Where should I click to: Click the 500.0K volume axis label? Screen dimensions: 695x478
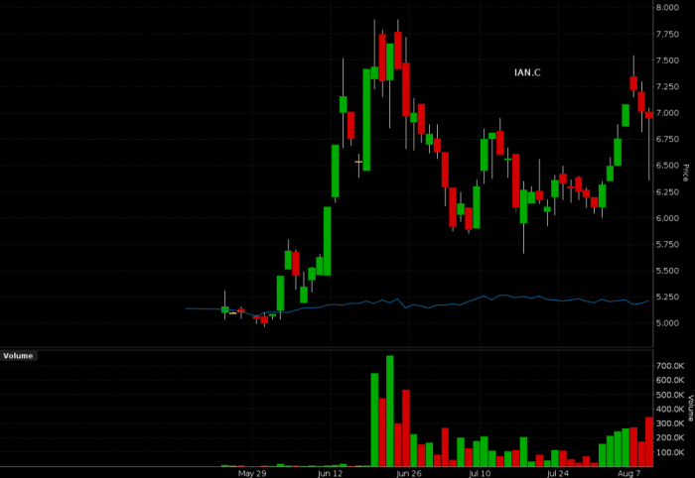click(x=670, y=395)
